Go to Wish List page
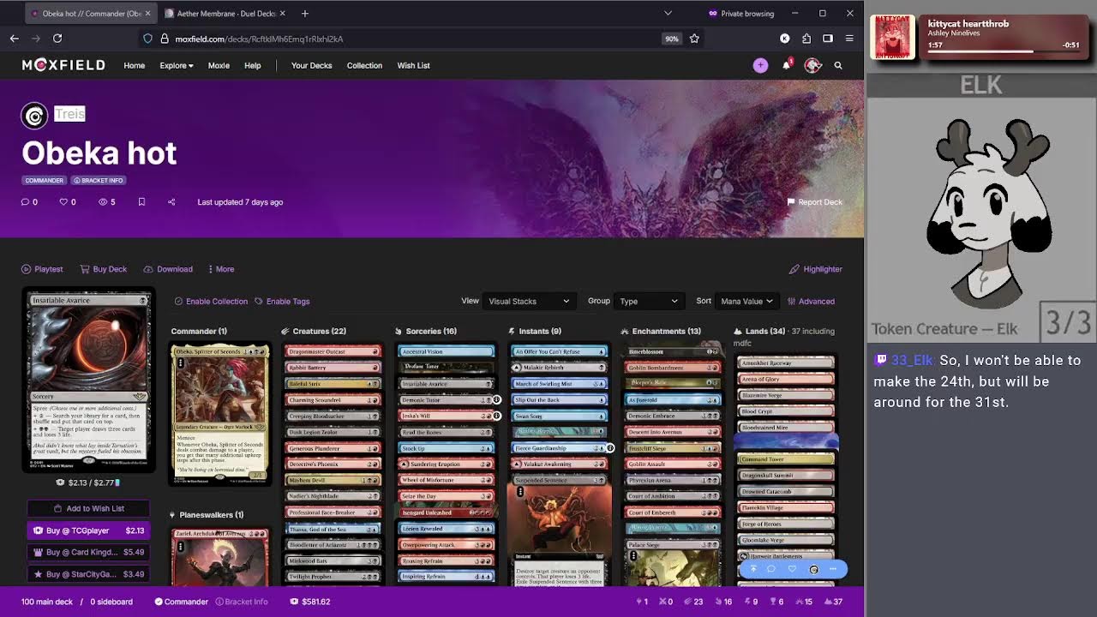 coord(413,65)
